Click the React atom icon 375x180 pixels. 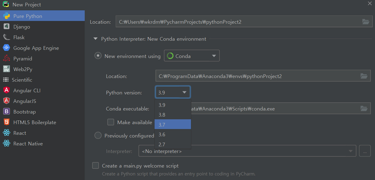(6, 133)
